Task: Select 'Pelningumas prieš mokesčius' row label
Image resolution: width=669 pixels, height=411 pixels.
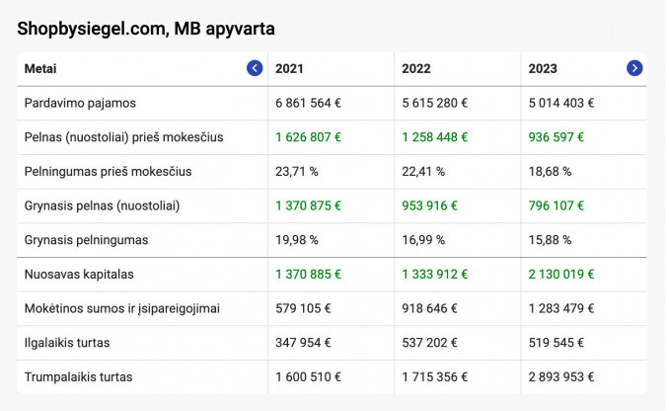Action: (108, 171)
